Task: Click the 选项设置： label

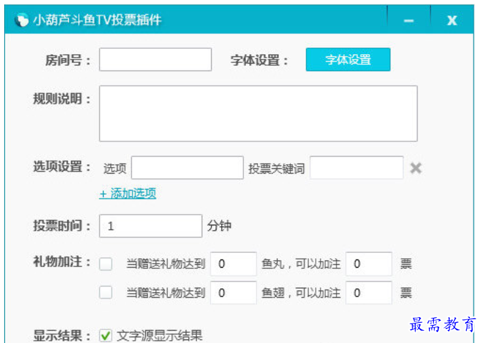Action: [62, 166]
